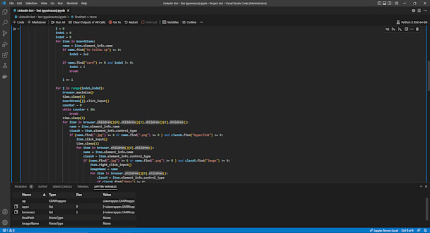430x233 pixels.
Task: Click Run All in notebook toolbar
Action: tap(58, 22)
